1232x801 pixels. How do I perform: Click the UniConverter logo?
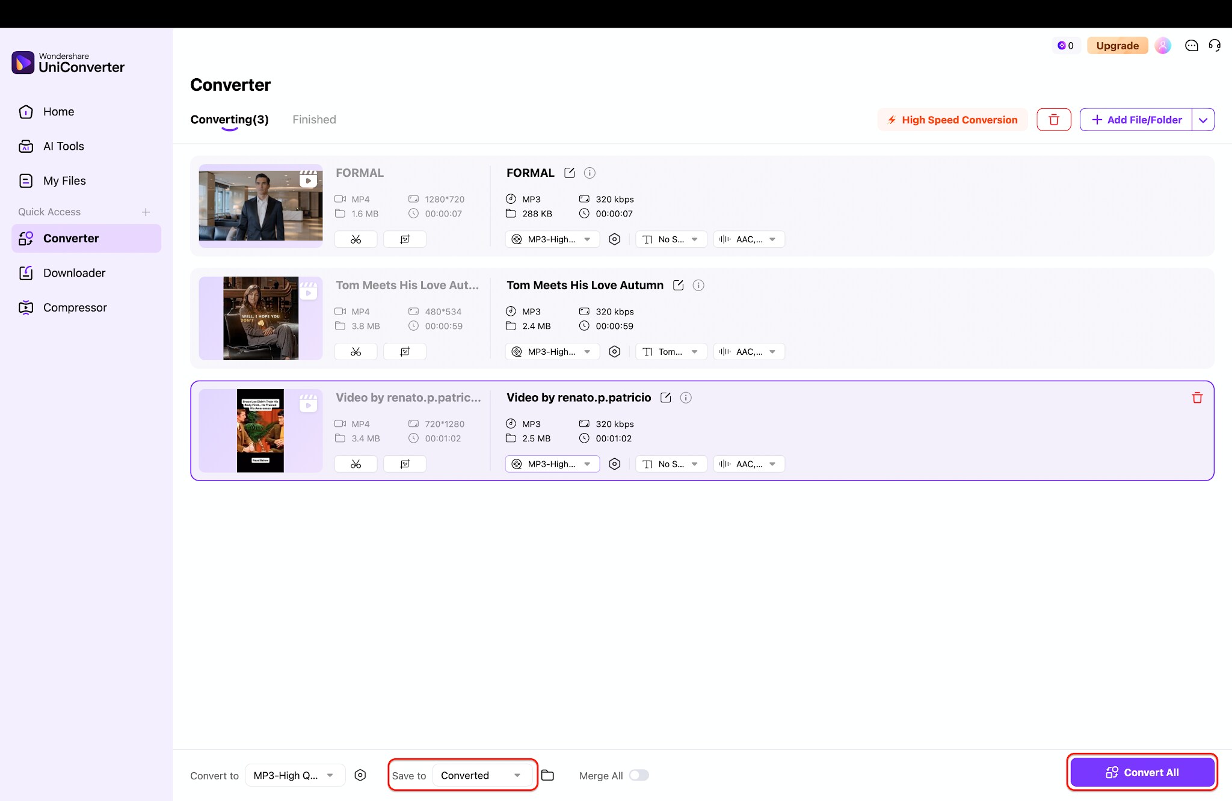(x=68, y=63)
